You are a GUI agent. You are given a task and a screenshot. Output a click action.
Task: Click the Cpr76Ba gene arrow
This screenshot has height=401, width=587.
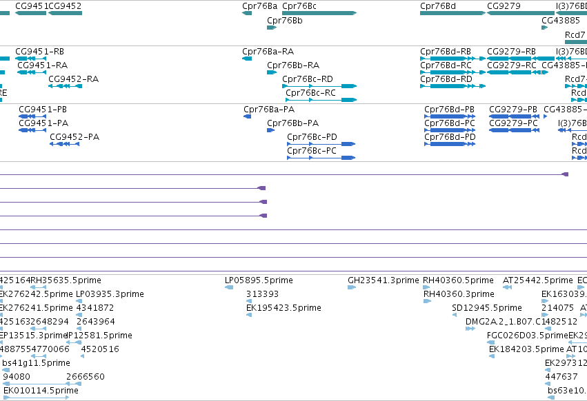247,13
